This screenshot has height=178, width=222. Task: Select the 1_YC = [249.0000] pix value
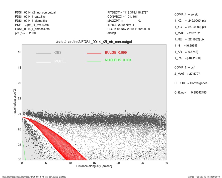click(190, 27)
